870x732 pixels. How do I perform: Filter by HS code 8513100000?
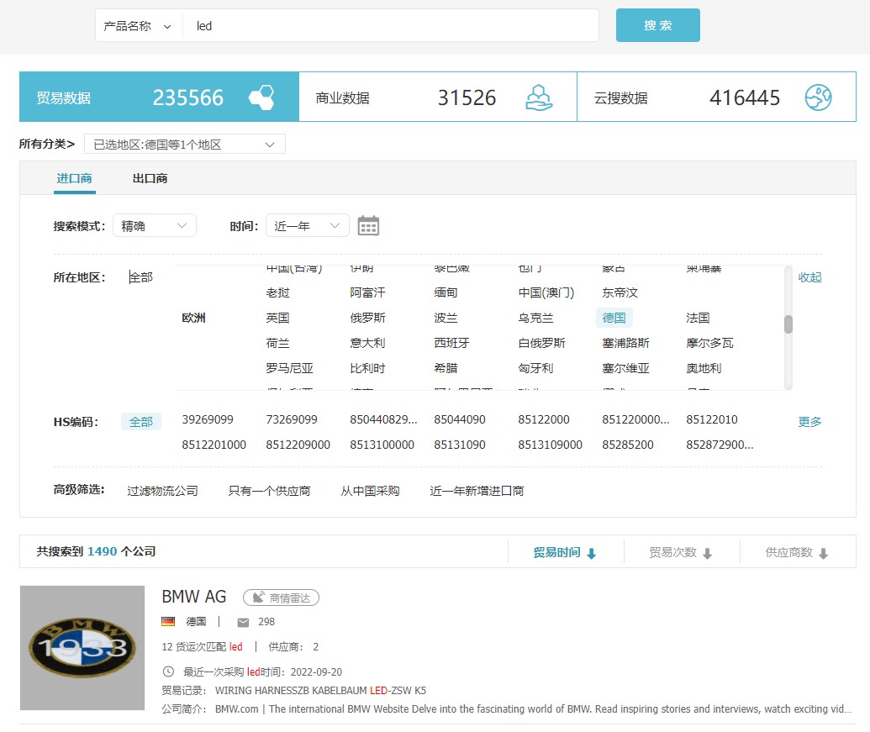click(382, 445)
